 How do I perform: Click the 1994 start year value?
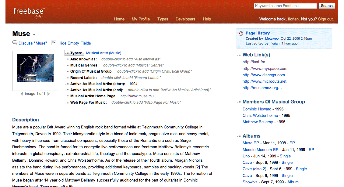point(133,84)
